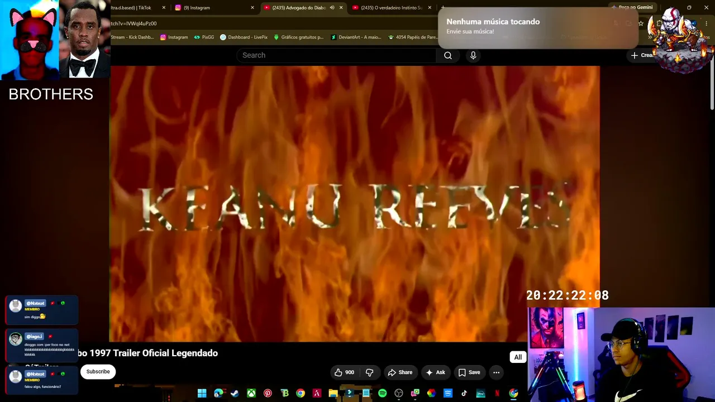Focus the YouTube Search field
The height and width of the screenshot is (402, 715).
(x=337, y=55)
